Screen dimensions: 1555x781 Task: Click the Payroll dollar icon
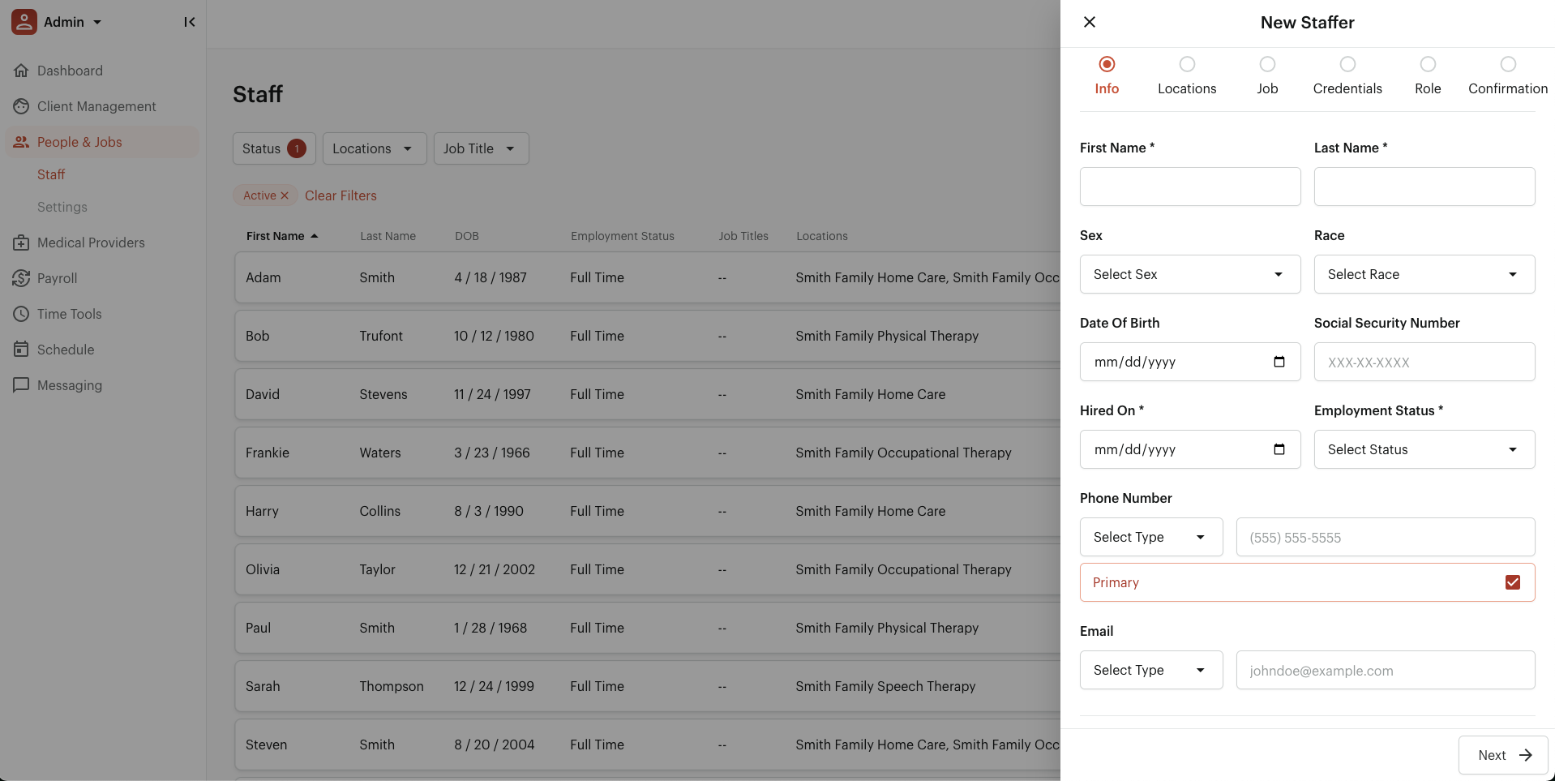click(21, 278)
